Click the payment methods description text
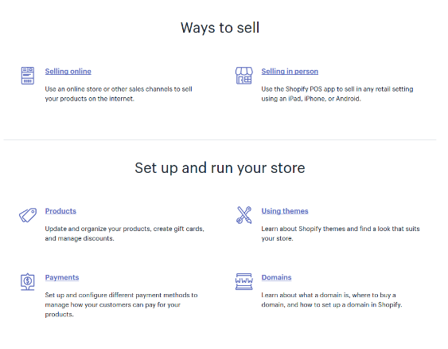 (121, 304)
